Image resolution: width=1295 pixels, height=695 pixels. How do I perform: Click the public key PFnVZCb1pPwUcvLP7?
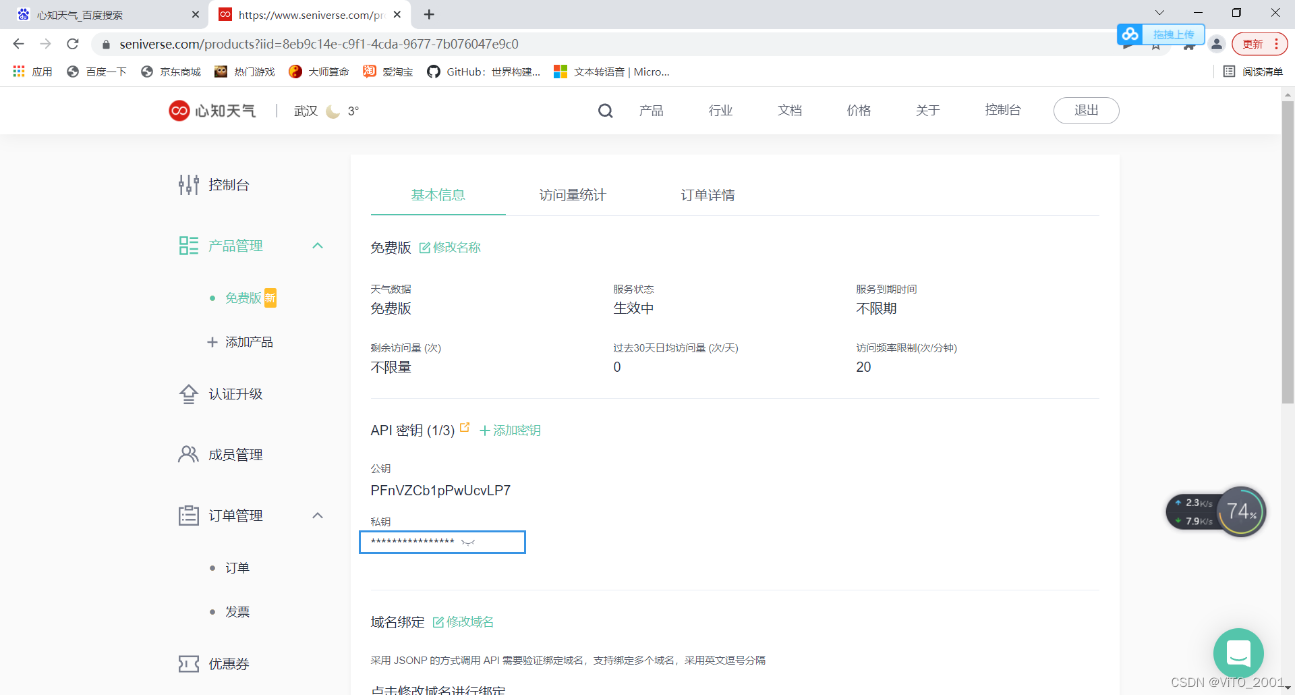(x=440, y=491)
